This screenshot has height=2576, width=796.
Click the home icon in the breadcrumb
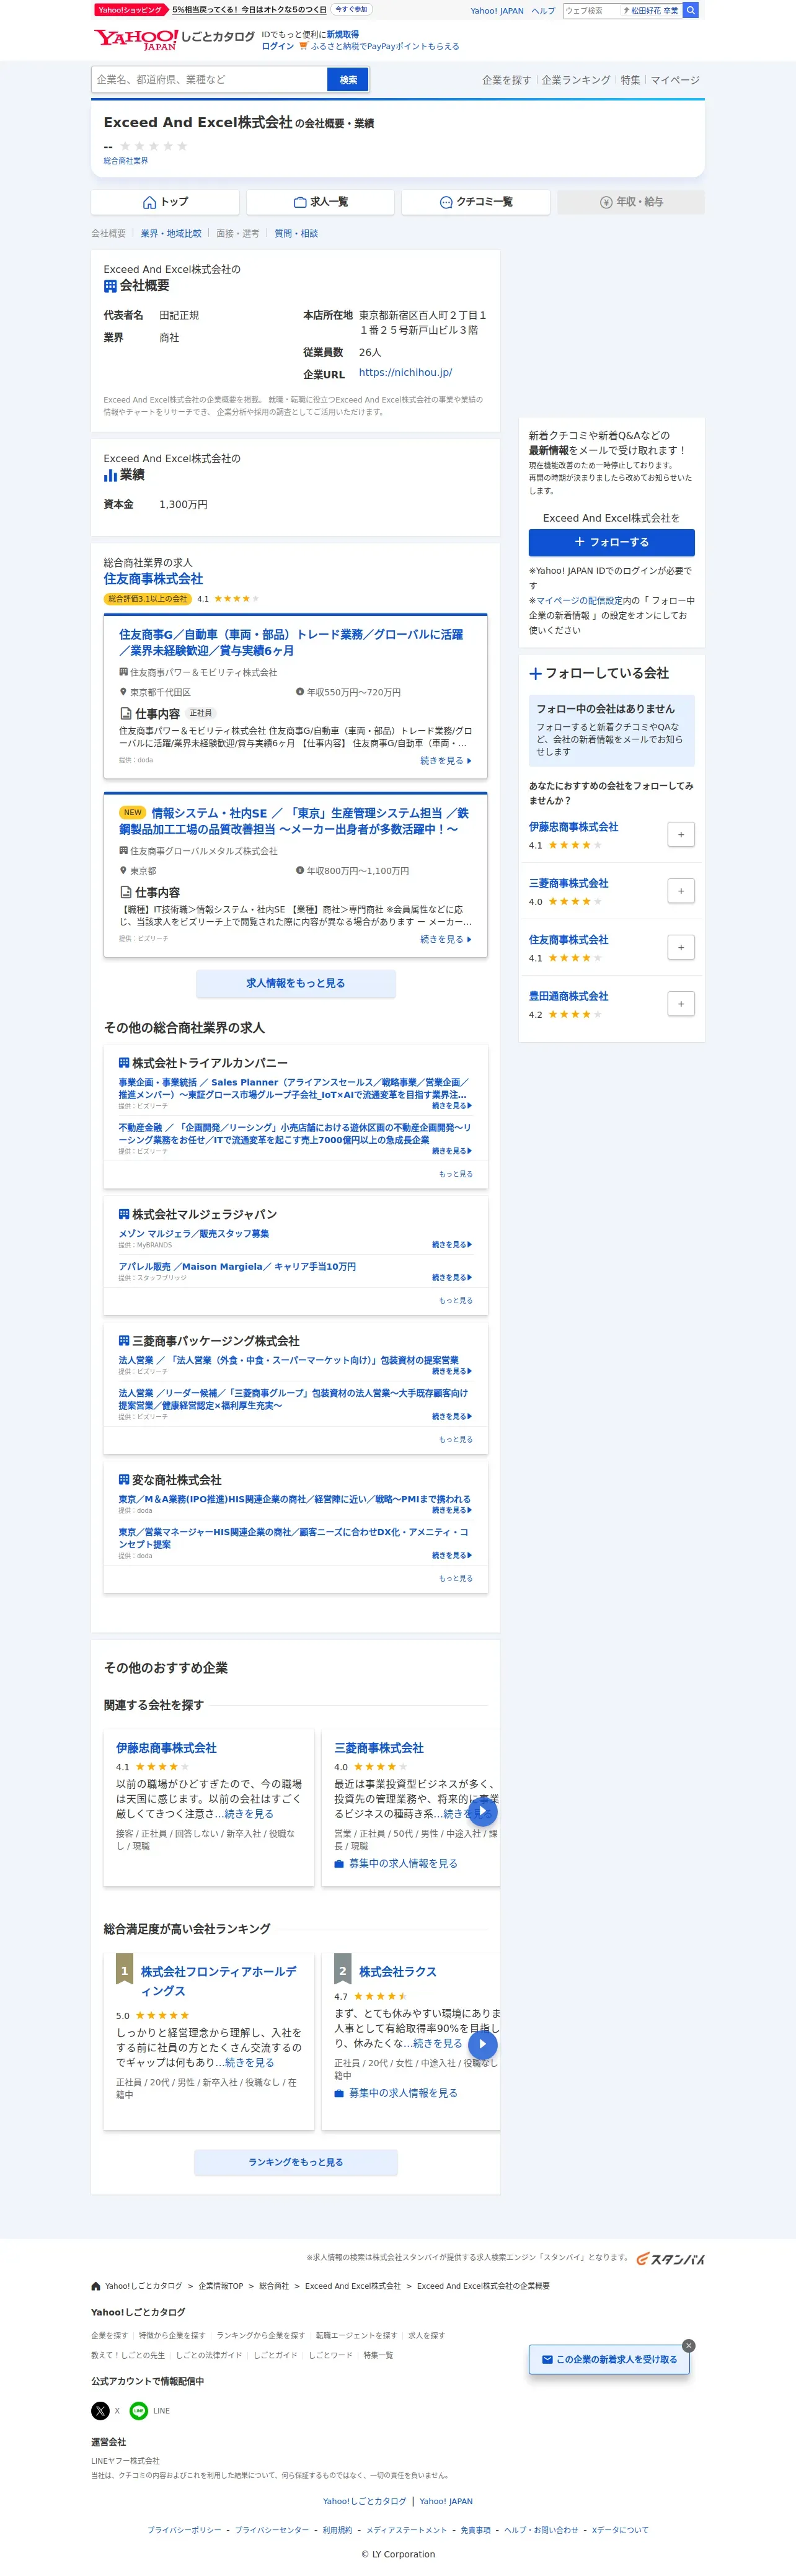96,2286
